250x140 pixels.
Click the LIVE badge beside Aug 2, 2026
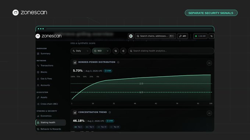[110, 121]
